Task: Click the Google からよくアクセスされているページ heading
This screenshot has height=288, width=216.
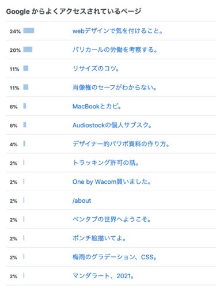Action: pos(74,12)
